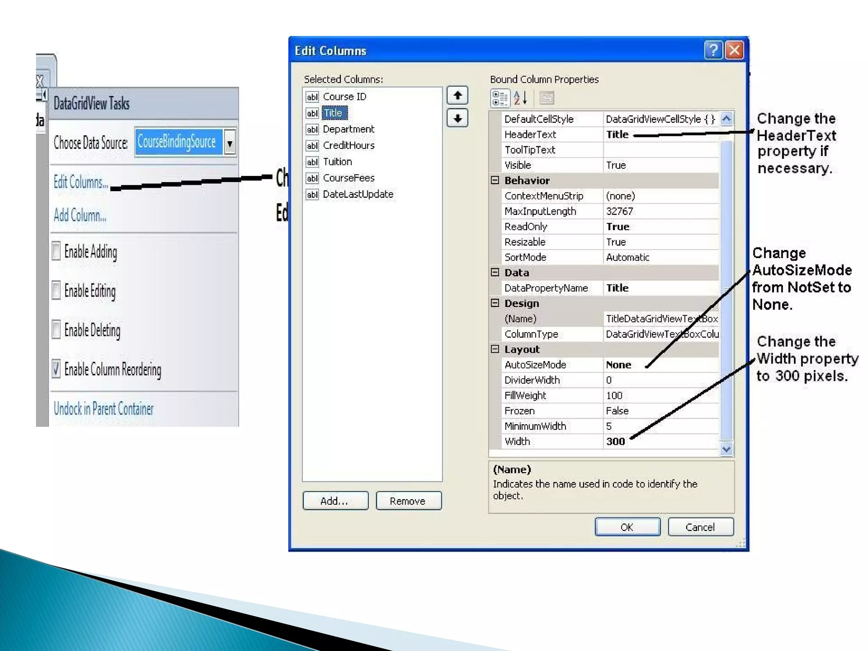Toggle the Enable Editing checkbox
This screenshot has height=651, width=868.
[56, 291]
